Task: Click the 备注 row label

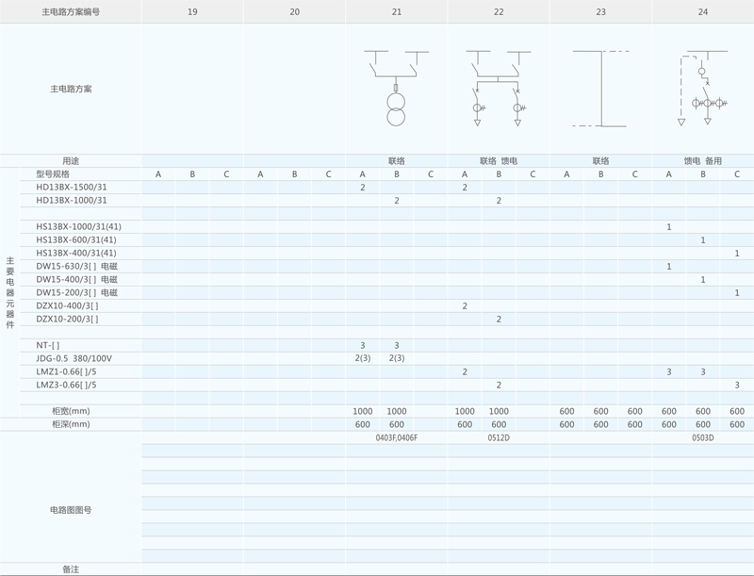Action: tap(71, 569)
